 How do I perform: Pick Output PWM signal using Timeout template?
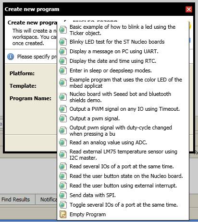point(123,109)
